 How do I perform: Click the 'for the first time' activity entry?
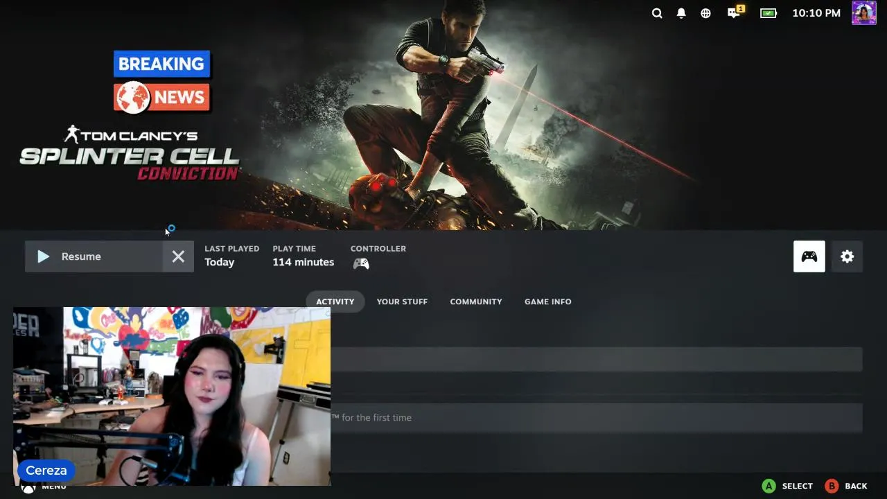click(x=596, y=418)
